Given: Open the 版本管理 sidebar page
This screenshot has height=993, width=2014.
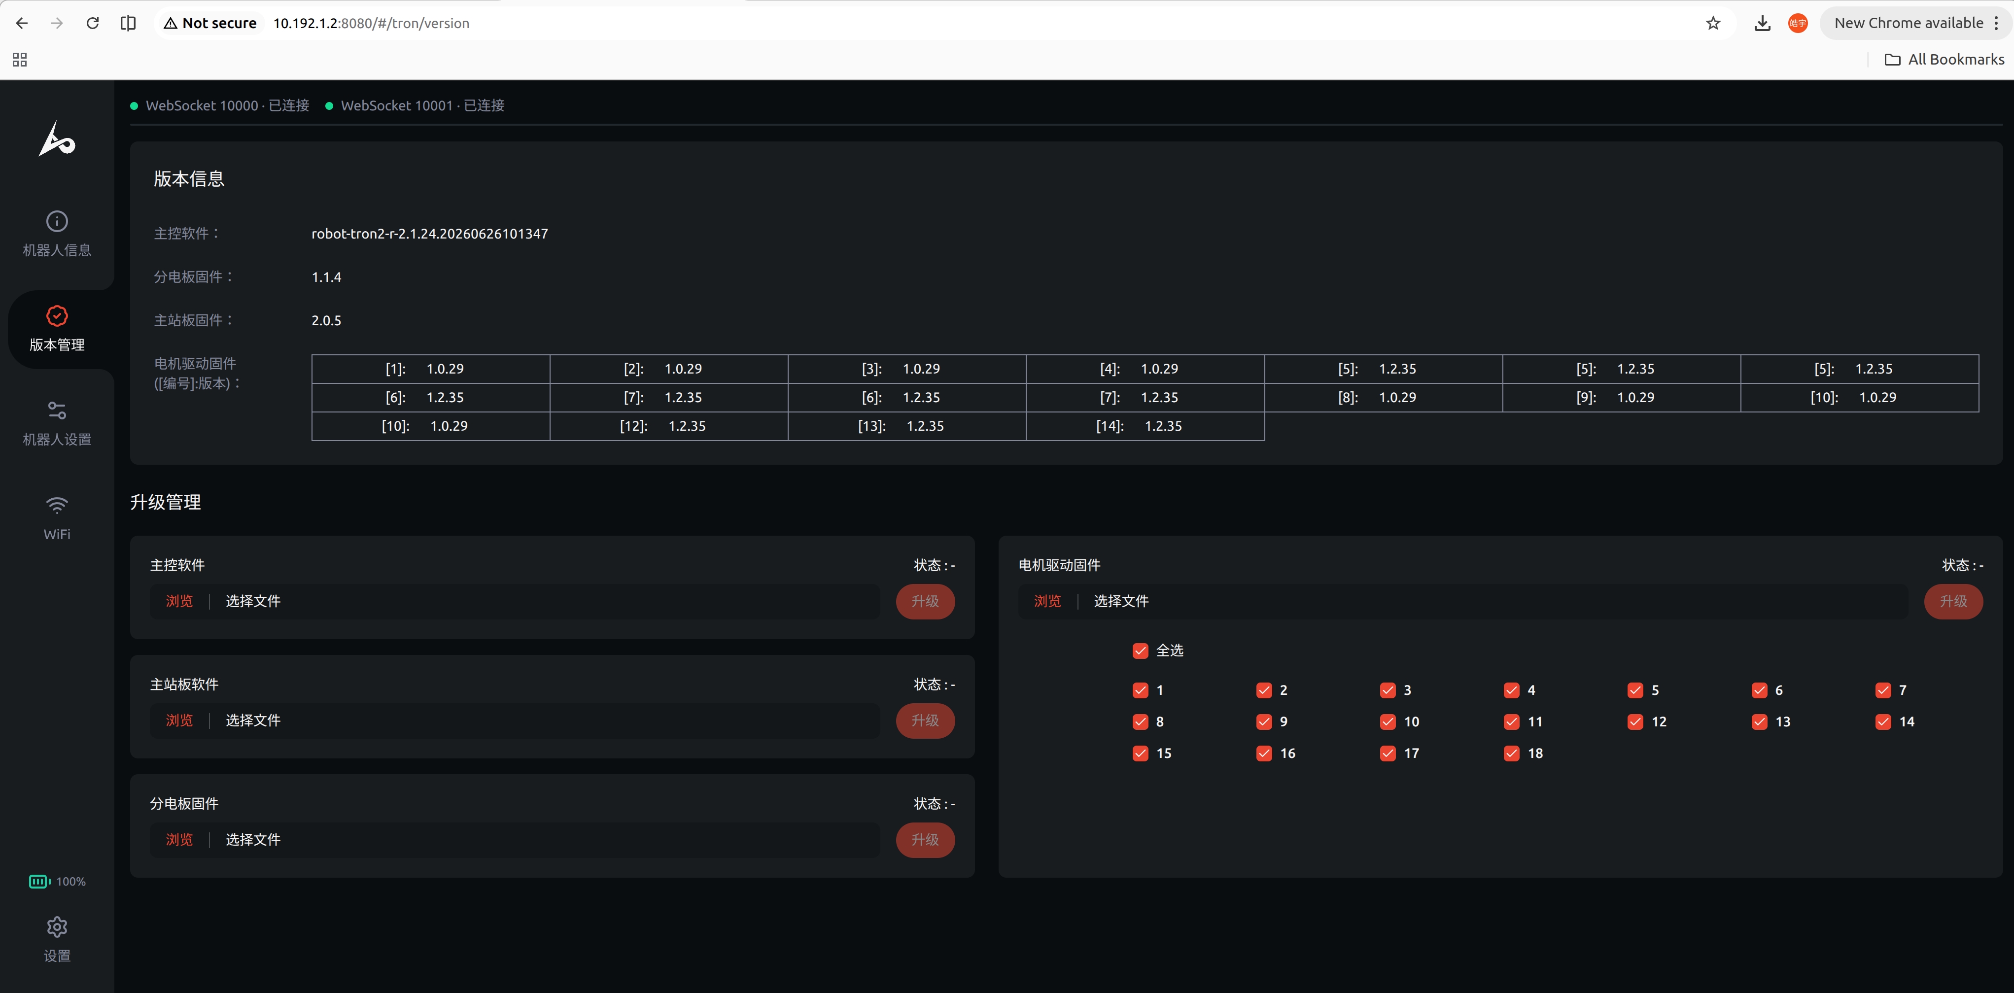Looking at the screenshot, I should point(57,329).
